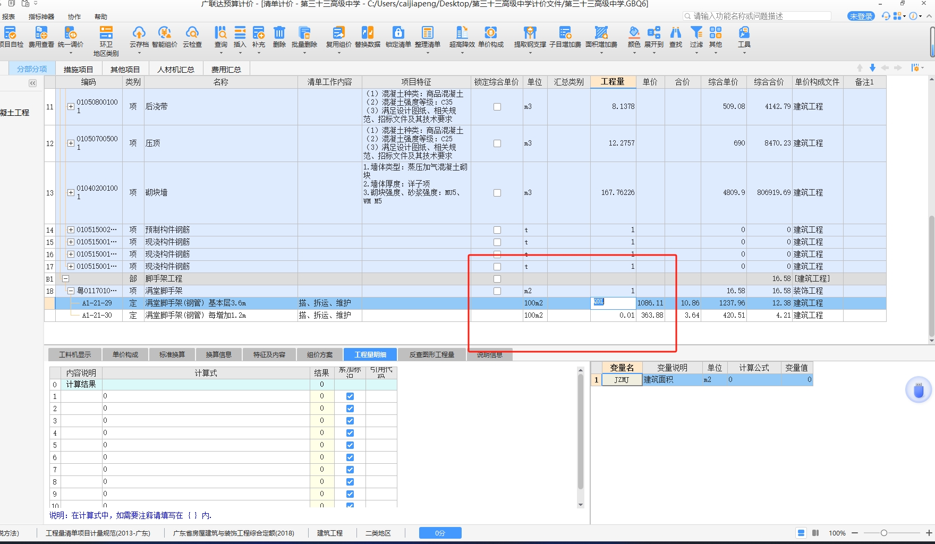Click the 未登录 login button
Image resolution: width=935 pixels, height=544 pixels.
pyautogui.click(x=861, y=16)
